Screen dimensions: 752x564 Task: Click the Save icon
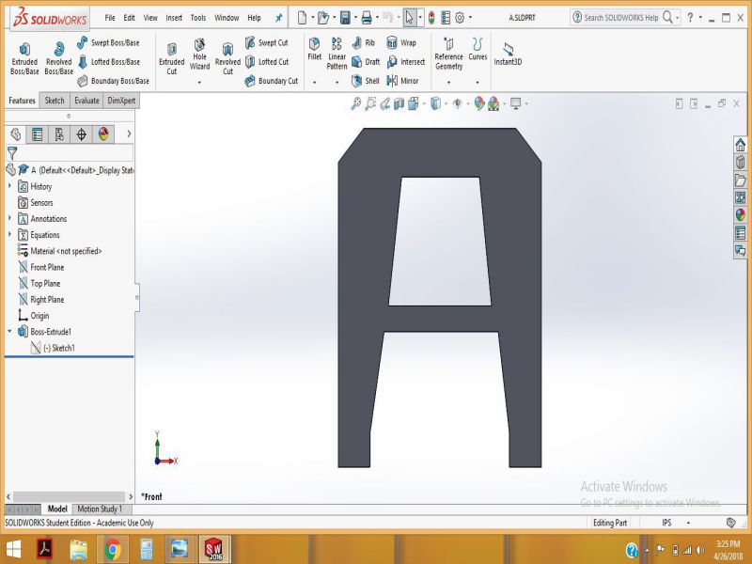tap(345, 18)
